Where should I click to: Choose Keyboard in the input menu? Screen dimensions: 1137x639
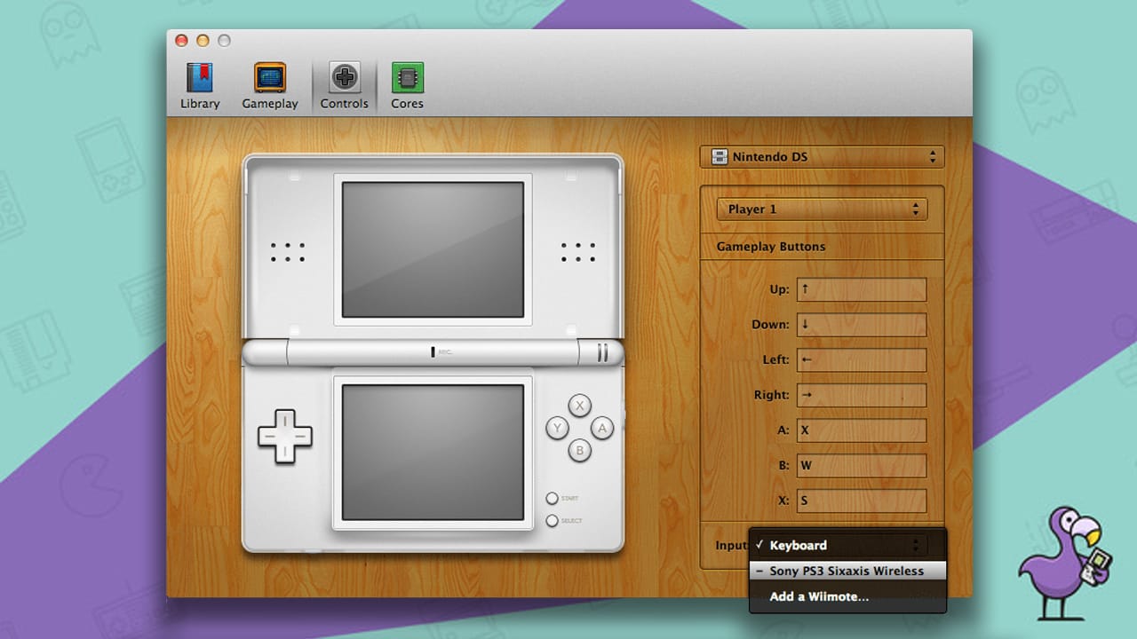coord(847,545)
